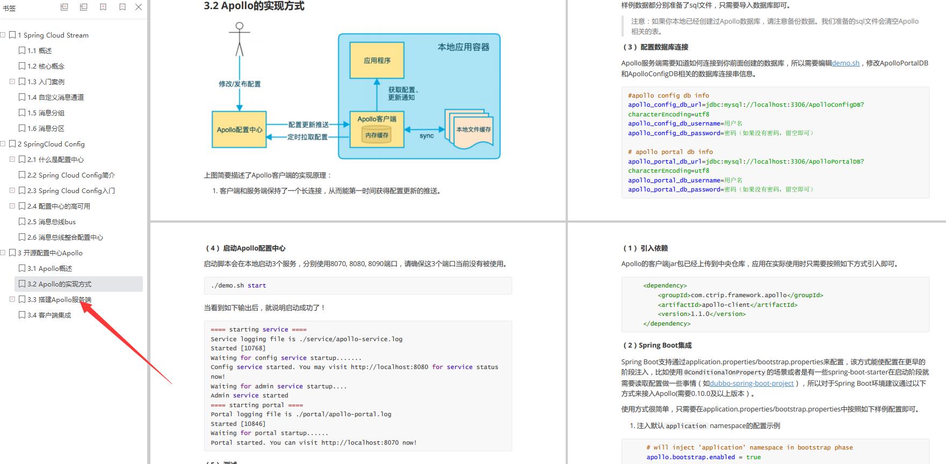Screen dimensions: 946x464
Task: Click the bookmark icon beside 1.5 消息分组
Action: click(x=22, y=113)
